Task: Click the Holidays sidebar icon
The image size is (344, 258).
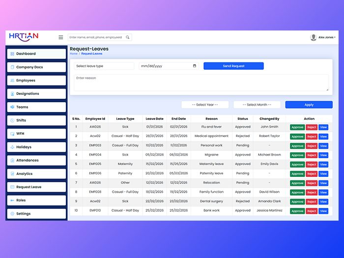Action: (x=12, y=147)
